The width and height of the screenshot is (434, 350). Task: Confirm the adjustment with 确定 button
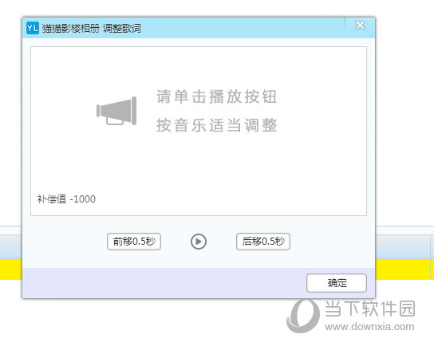[337, 283]
